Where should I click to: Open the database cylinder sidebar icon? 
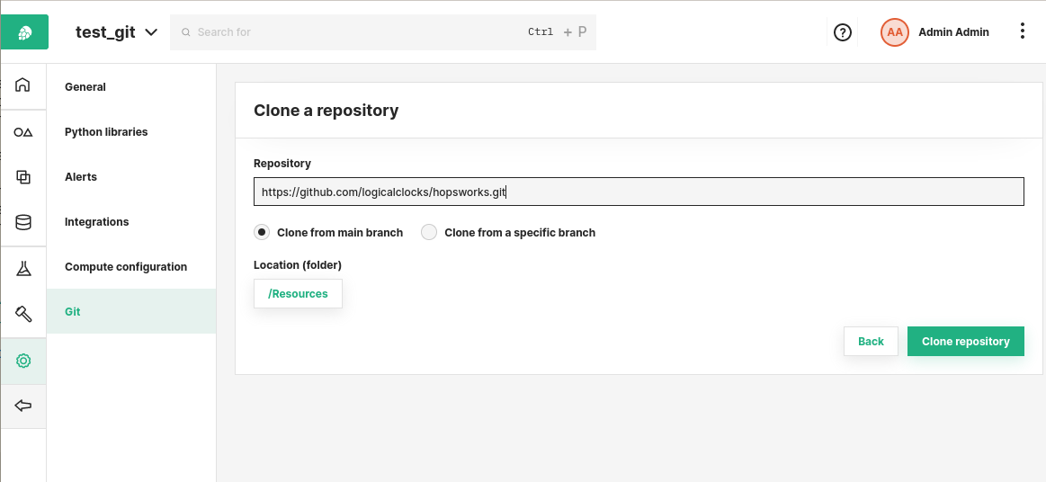(23, 222)
